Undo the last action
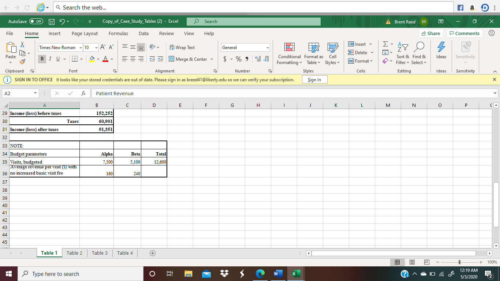 (x=63, y=22)
